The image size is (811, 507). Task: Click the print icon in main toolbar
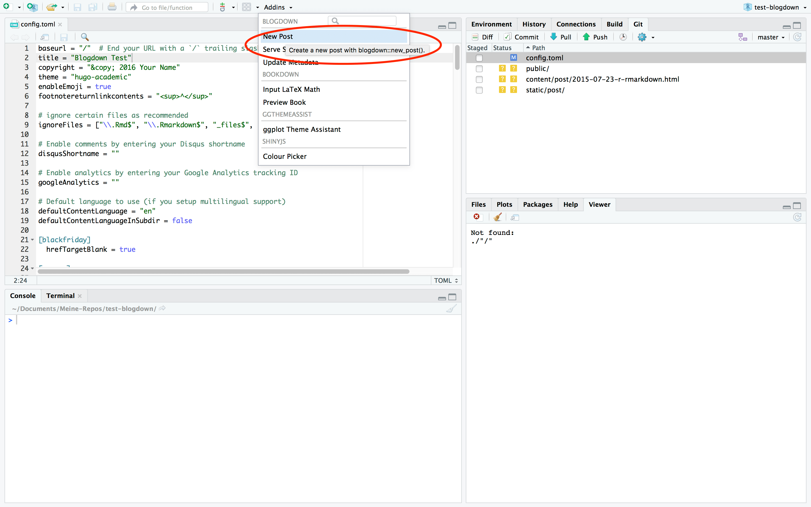(x=112, y=7)
